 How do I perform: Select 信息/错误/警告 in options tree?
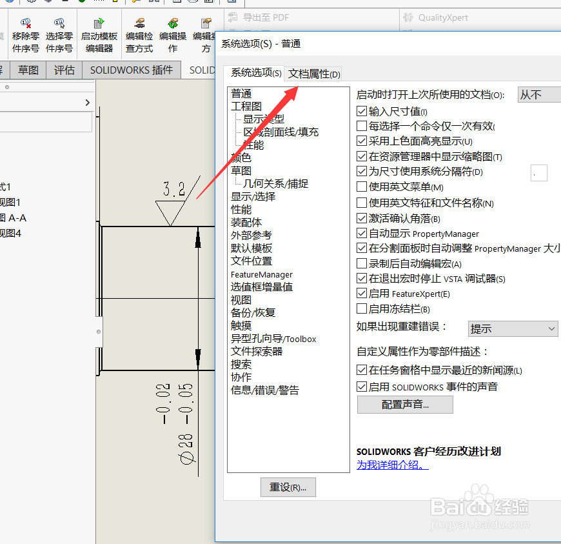[265, 390]
